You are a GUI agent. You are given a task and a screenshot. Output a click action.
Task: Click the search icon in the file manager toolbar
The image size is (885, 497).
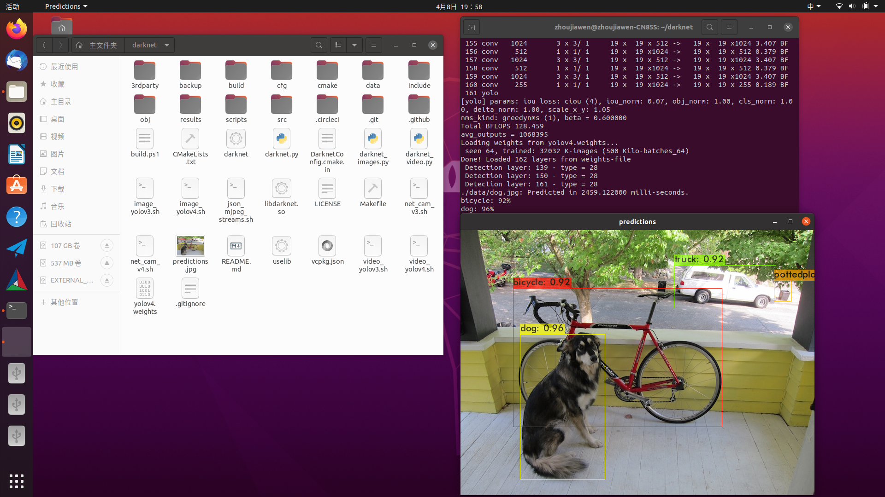319,45
